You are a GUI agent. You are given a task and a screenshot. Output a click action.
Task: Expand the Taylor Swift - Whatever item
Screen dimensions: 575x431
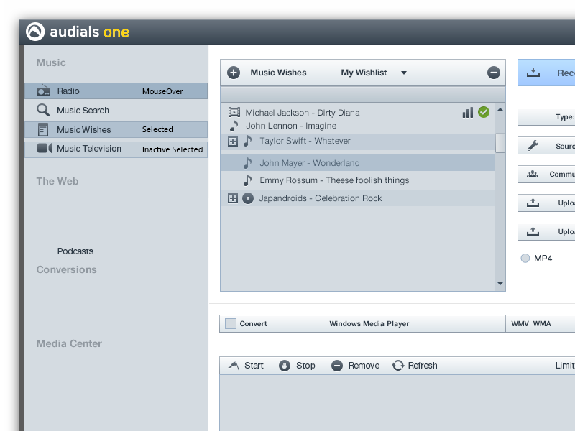point(233,142)
